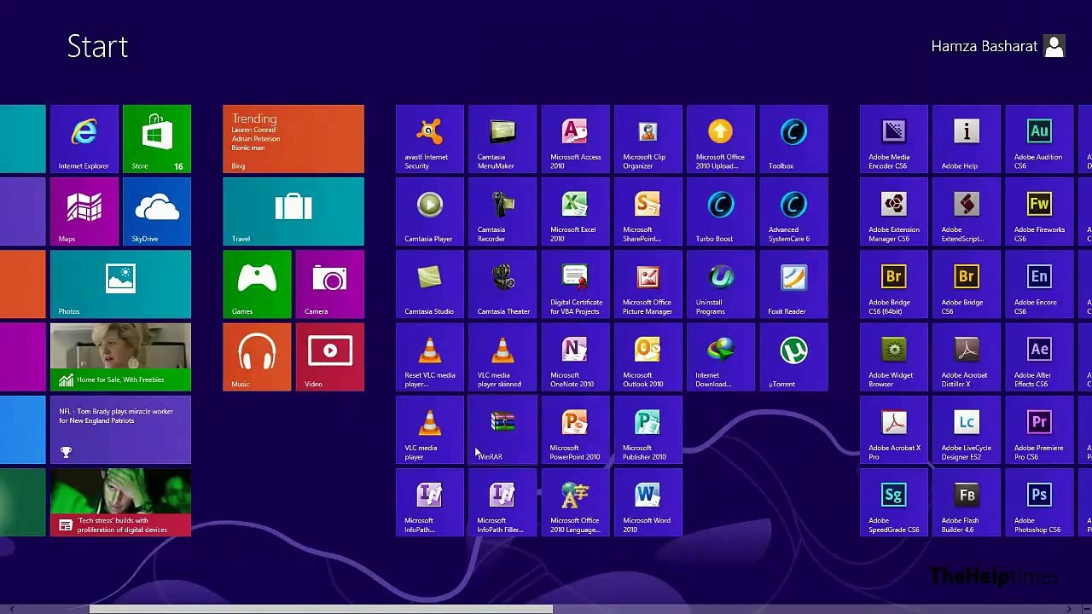Open Microsoft InfoPath Filler tile

click(502, 502)
